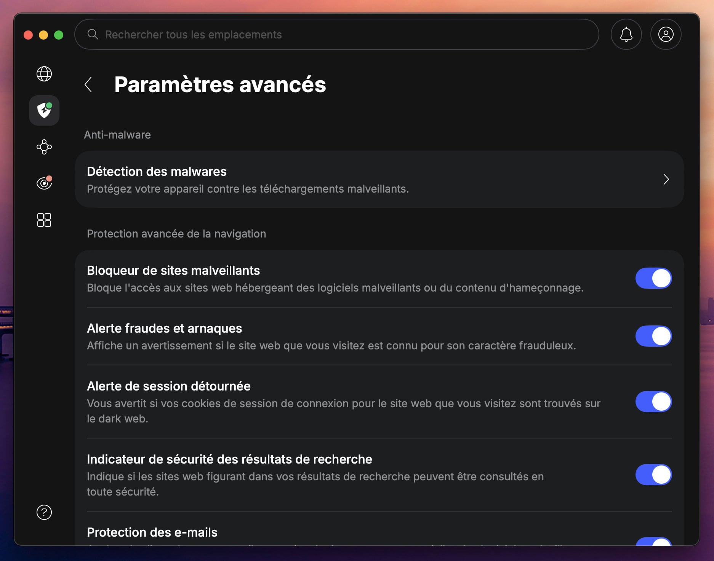714x561 pixels.
Task: Click the Rechercher tous les emplacements field
Action: [337, 34]
